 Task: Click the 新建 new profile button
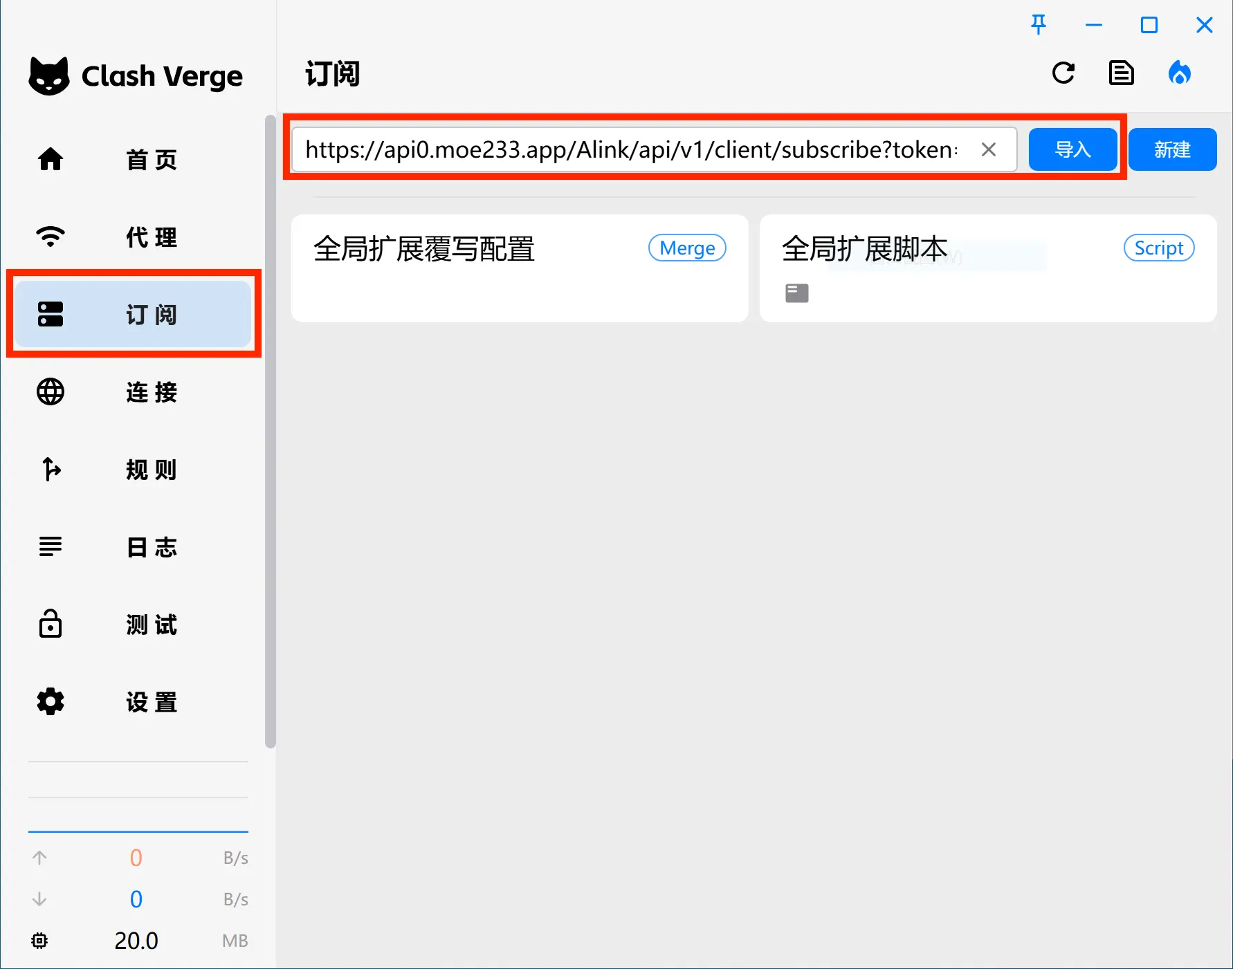pyautogui.click(x=1172, y=149)
